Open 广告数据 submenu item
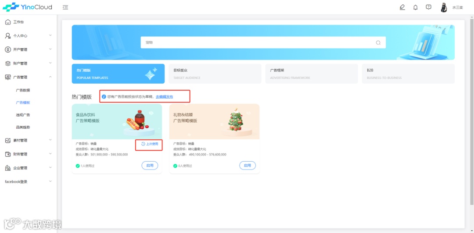 [23, 90]
